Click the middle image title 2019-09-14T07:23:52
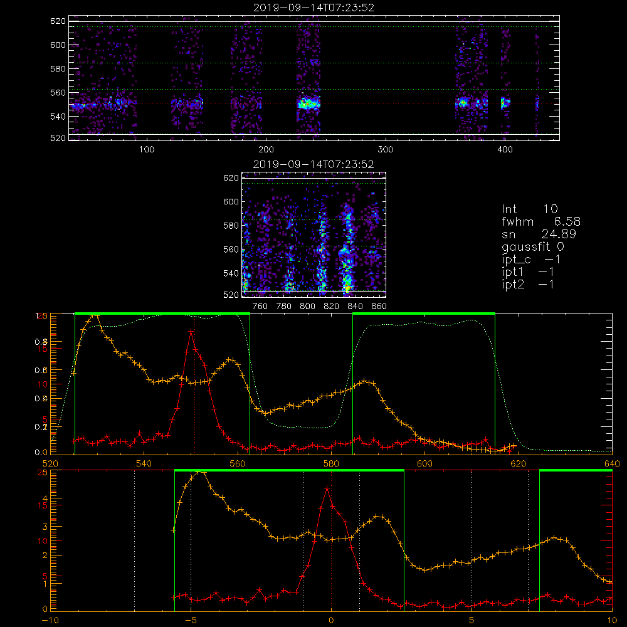Viewport: 627px width, 627px height. (313, 164)
